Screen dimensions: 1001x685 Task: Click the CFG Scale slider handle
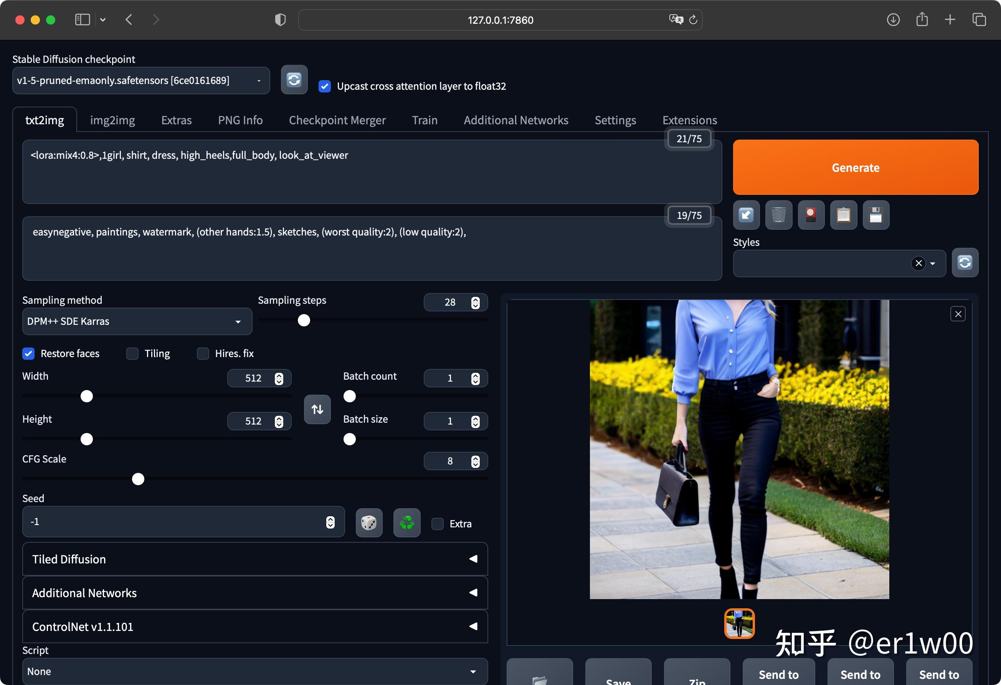coord(138,479)
